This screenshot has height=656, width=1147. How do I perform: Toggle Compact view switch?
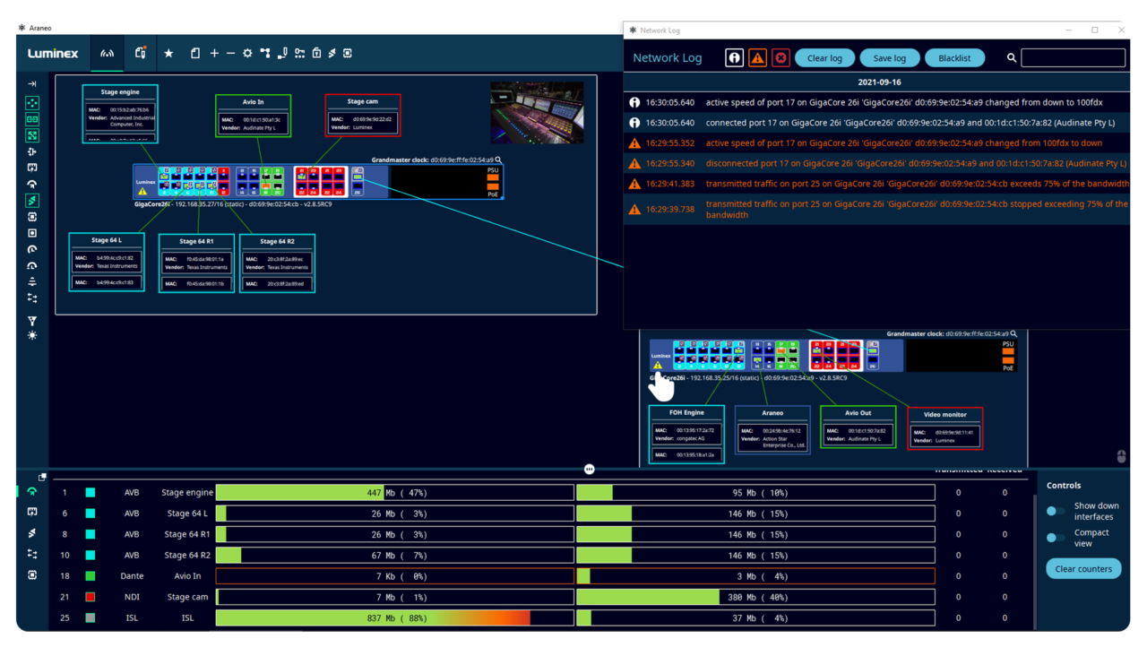click(1056, 538)
